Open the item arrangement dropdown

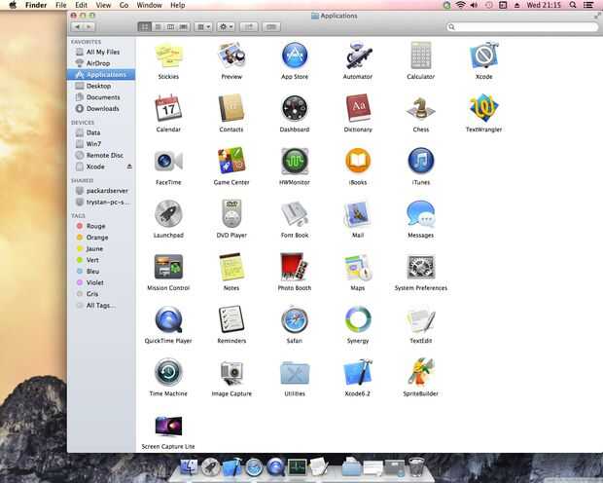pyautogui.click(x=204, y=26)
